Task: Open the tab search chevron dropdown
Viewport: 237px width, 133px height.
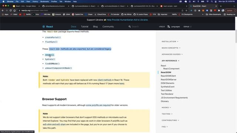Action: [234, 6]
